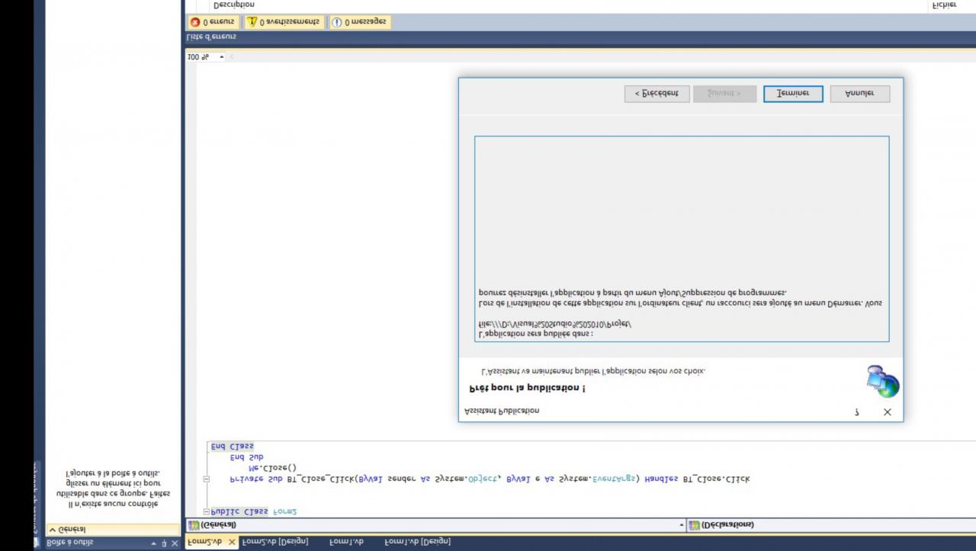
Task: Toggle the 0 avertissements filter
Action: point(284,22)
